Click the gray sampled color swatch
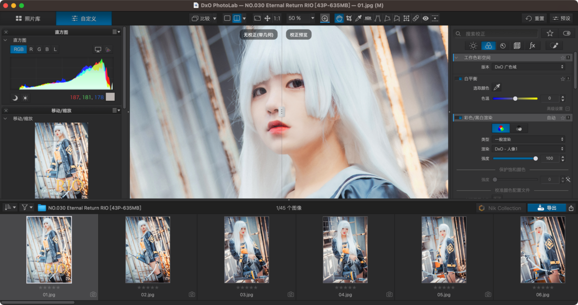Image resolution: width=578 pixels, height=305 pixels. pos(110,97)
